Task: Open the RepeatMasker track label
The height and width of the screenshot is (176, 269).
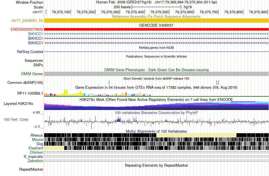Action: [x=31, y=169]
